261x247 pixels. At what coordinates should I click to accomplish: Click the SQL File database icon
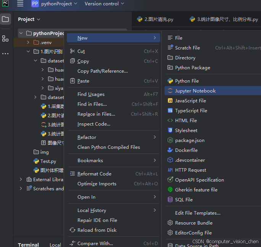click(170, 199)
